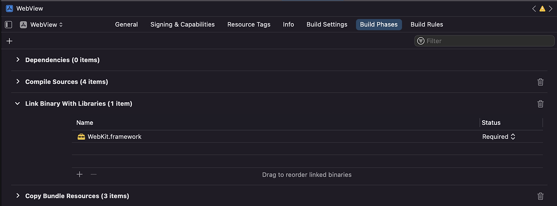
Task: Delete the Link Binary With Libraries phase
Action: point(540,103)
